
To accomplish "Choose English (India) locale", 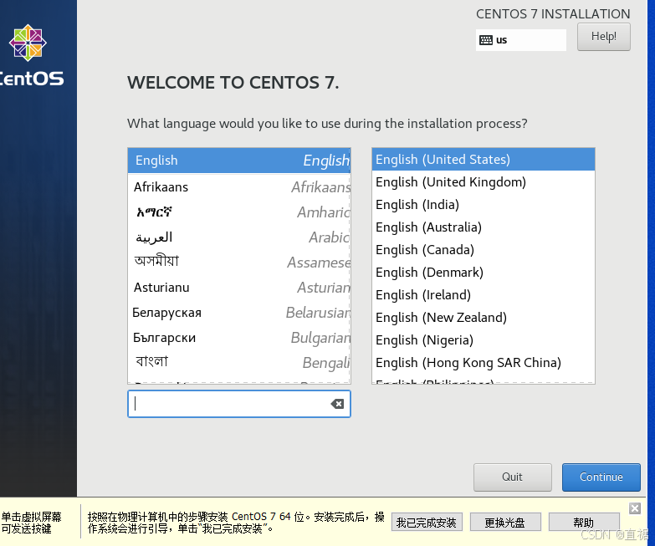I will pos(484,205).
